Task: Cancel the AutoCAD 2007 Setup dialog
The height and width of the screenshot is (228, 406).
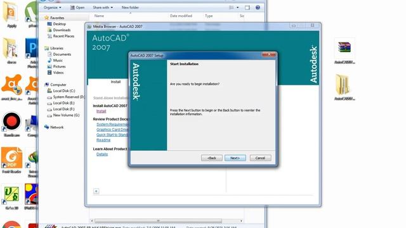Action: pyautogui.click(x=260, y=158)
